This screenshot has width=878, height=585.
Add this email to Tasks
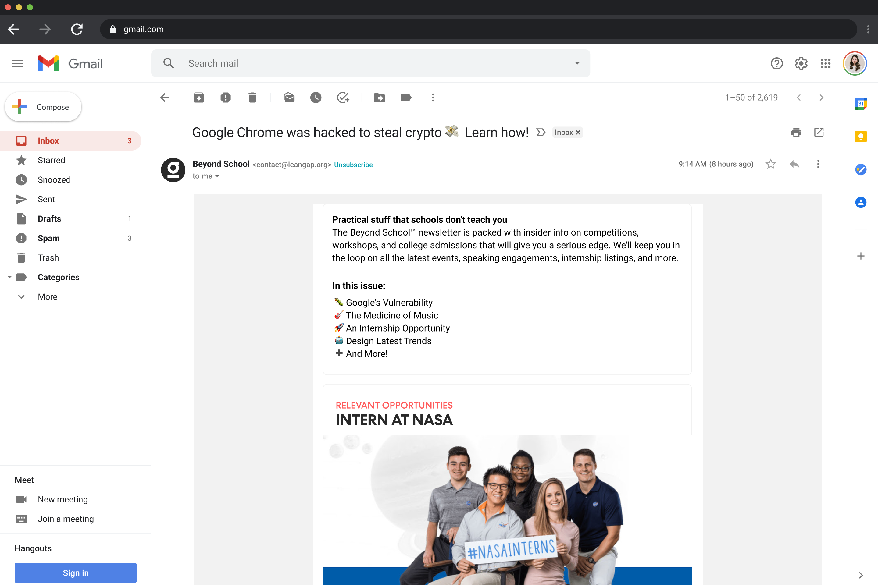tap(343, 98)
